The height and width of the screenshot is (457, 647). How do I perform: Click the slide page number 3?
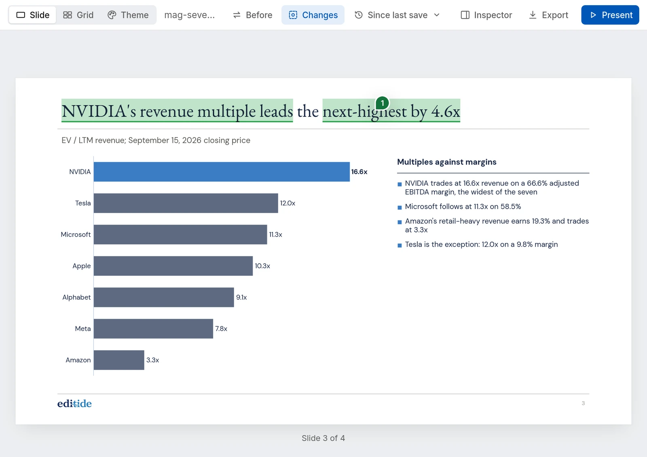583,403
